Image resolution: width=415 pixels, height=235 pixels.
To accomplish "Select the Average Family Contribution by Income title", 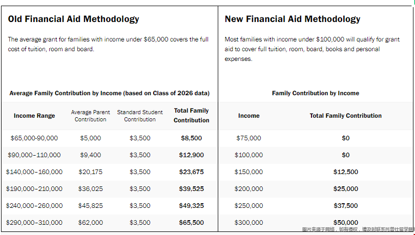I will pyautogui.click(x=110, y=93).
